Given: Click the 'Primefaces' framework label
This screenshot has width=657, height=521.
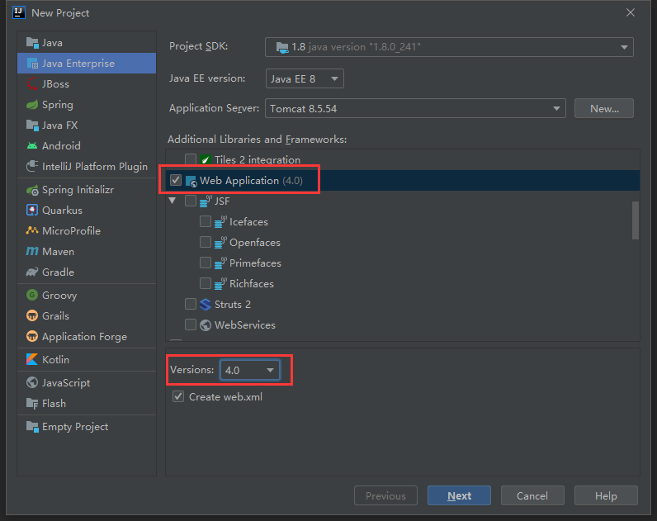Looking at the screenshot, I should pos(255,263).
